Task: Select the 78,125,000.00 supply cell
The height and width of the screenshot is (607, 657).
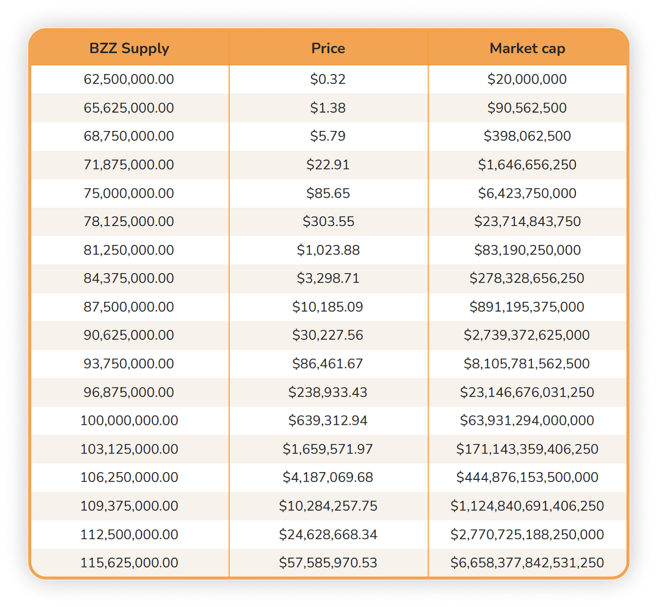Action: tap(129, 222)
